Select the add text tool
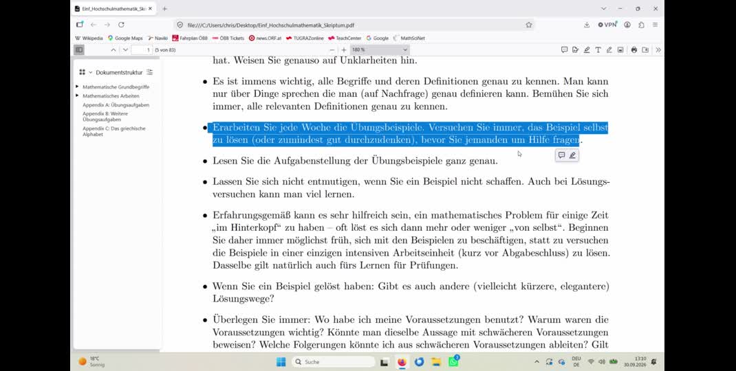 598,49
